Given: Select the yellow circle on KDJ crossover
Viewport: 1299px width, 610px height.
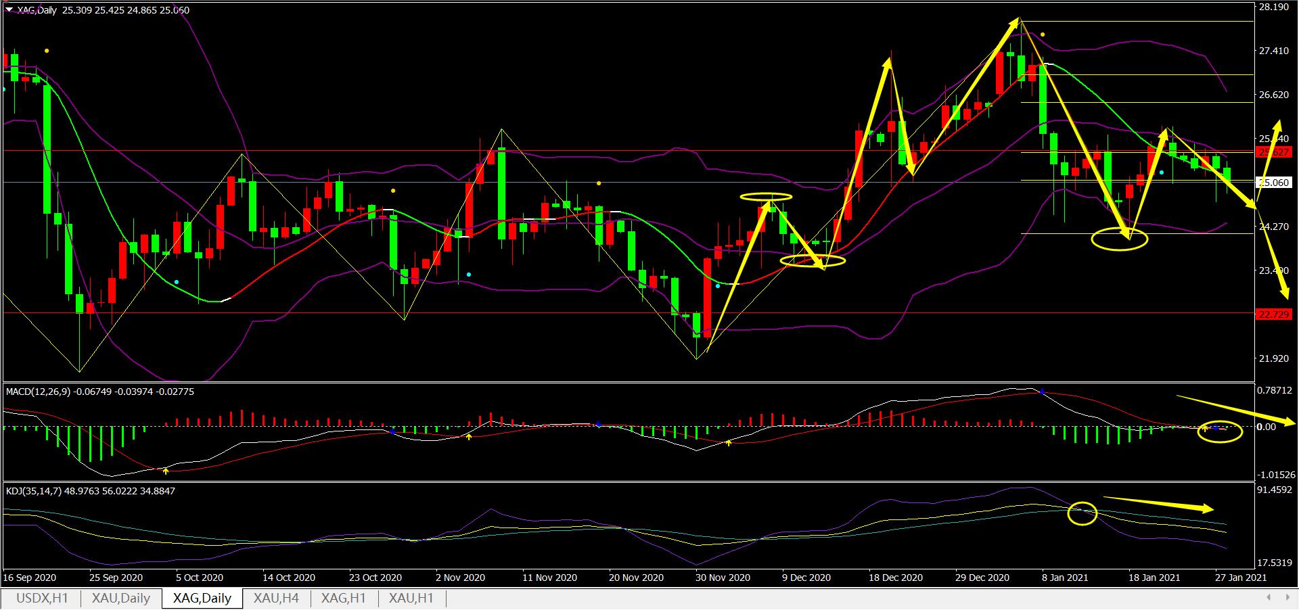Looking at the screenshot, I should [1082, 513].
